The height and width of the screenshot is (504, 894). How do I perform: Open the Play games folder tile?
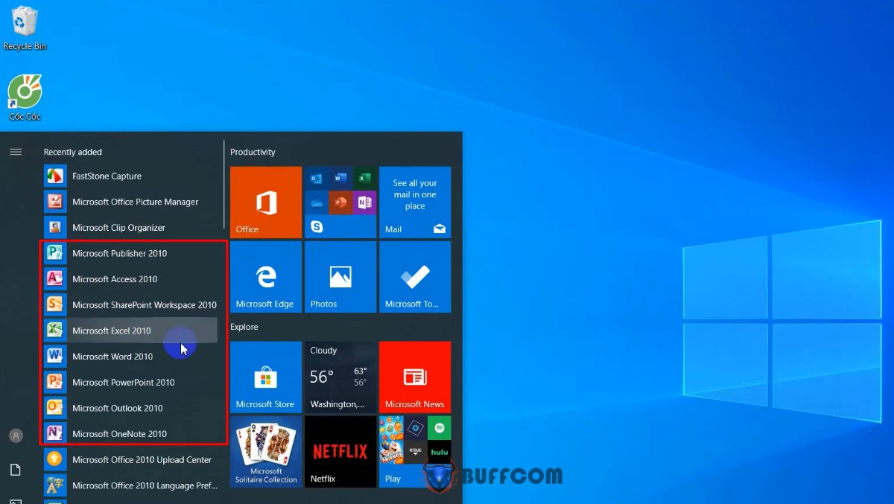pos(415,452)
